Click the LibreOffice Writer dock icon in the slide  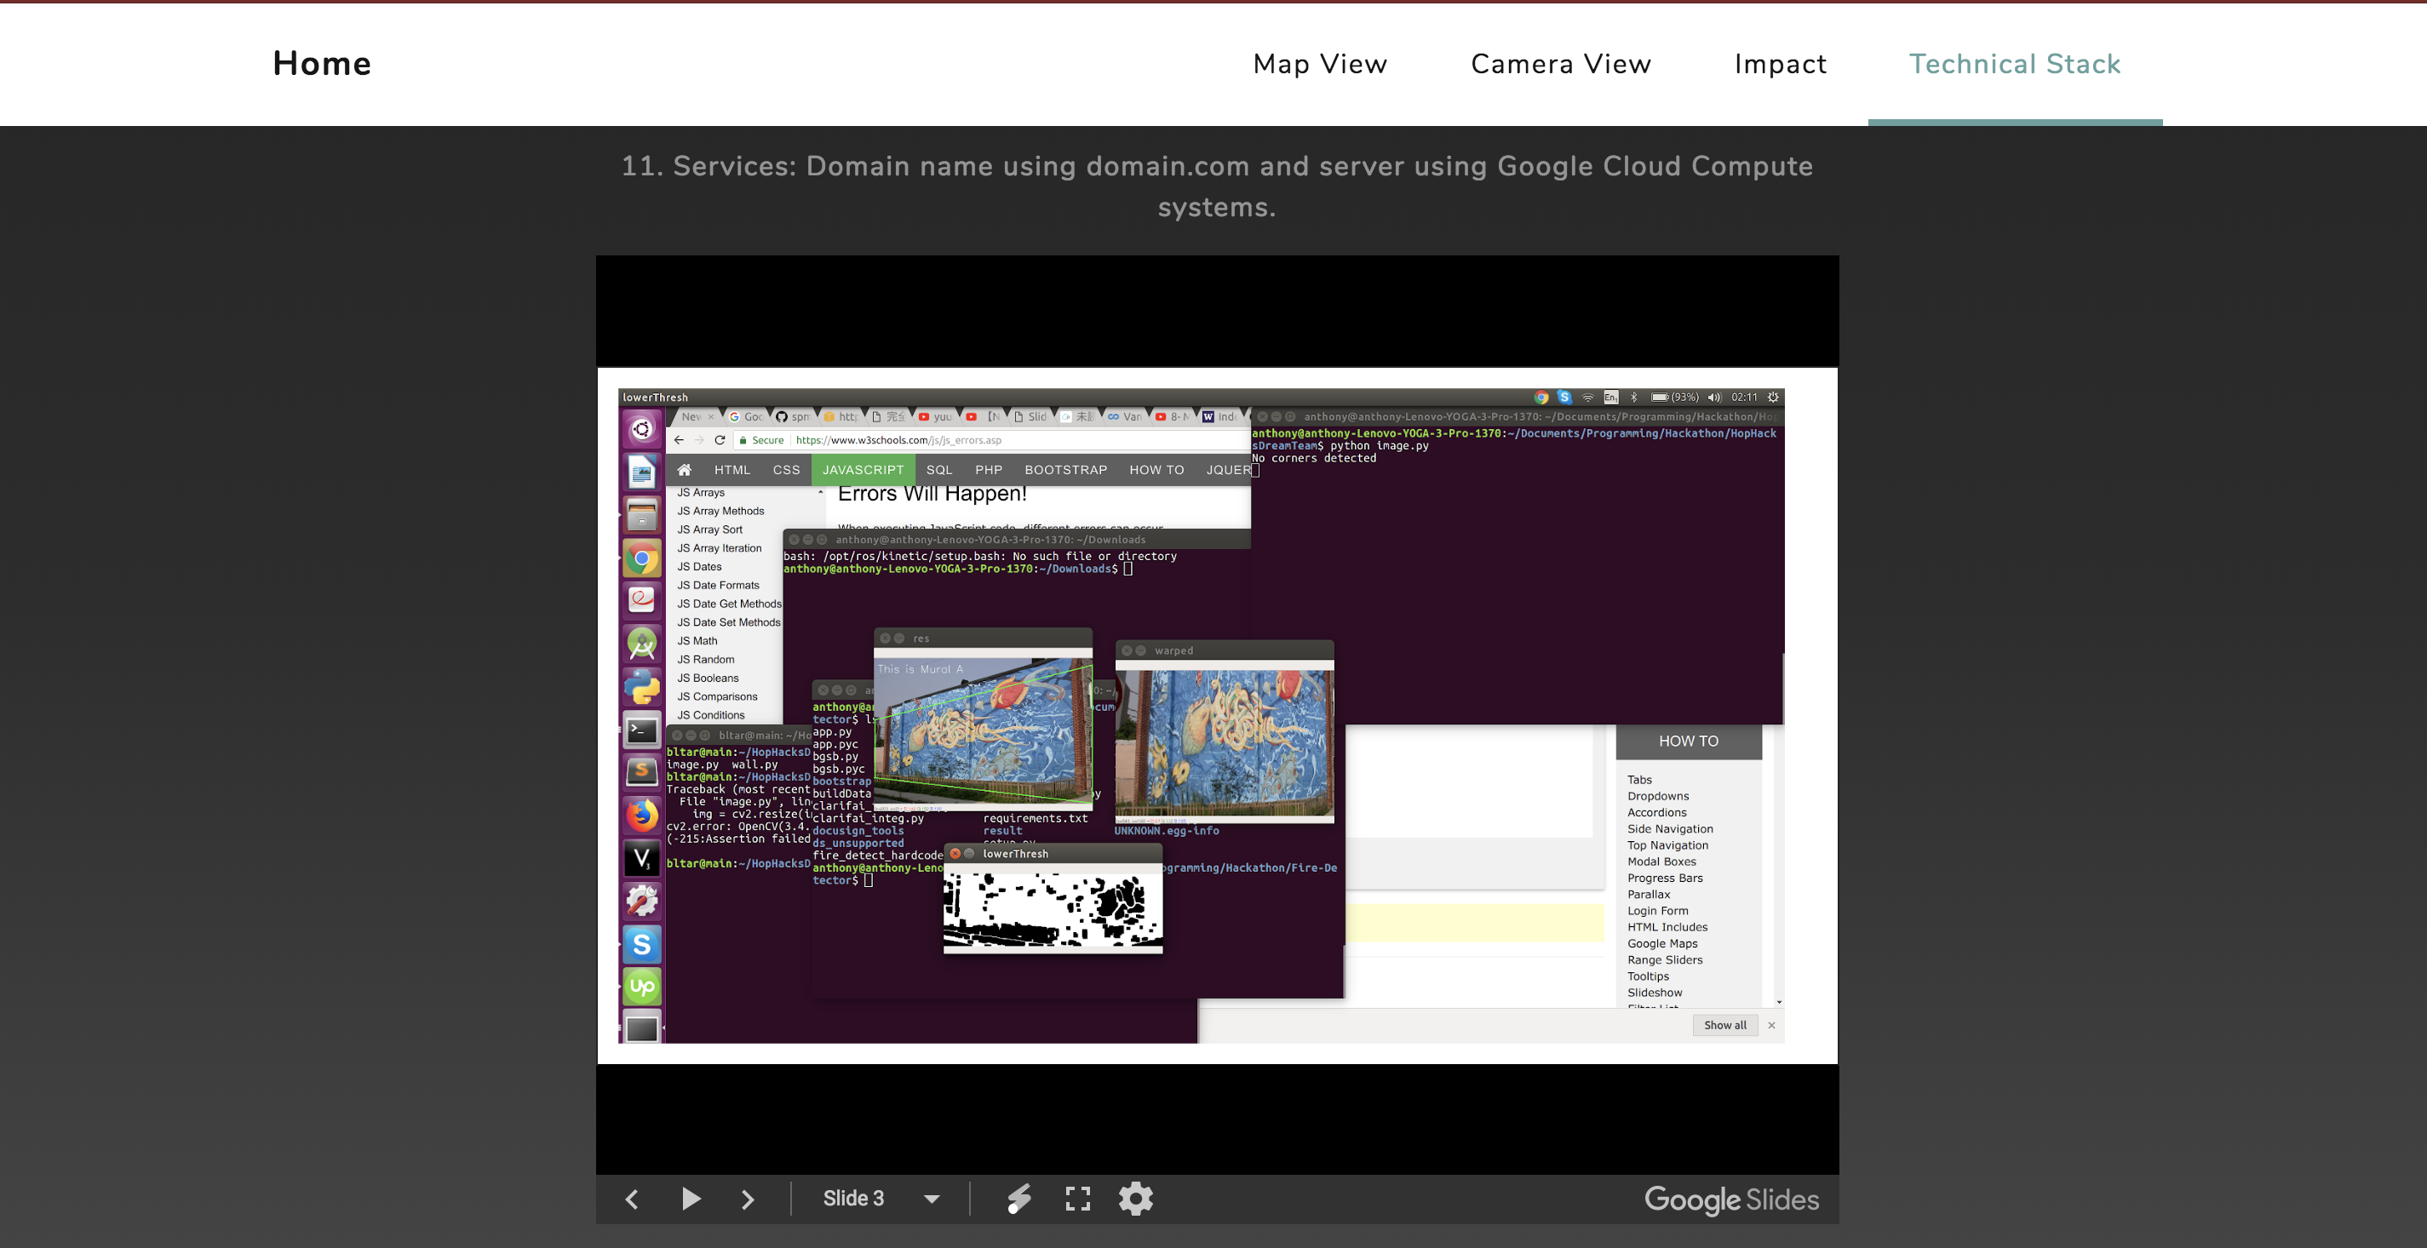click(x=641, y=472)
